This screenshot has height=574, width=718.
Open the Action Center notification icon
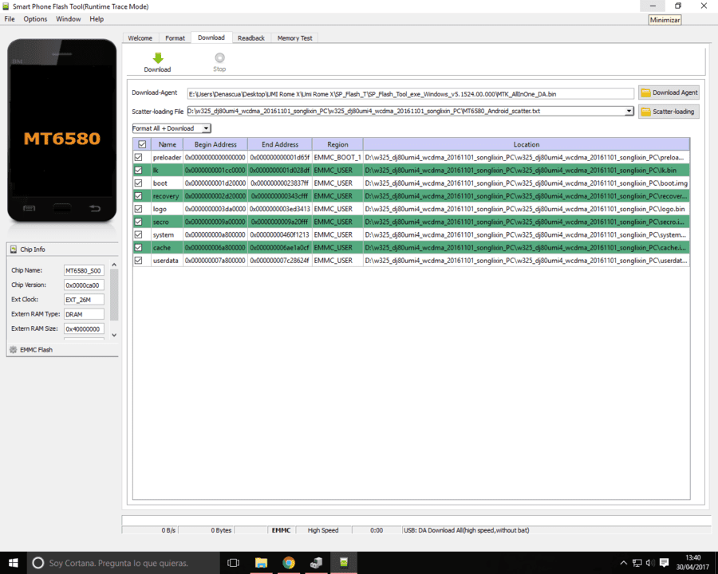[665, 563]
